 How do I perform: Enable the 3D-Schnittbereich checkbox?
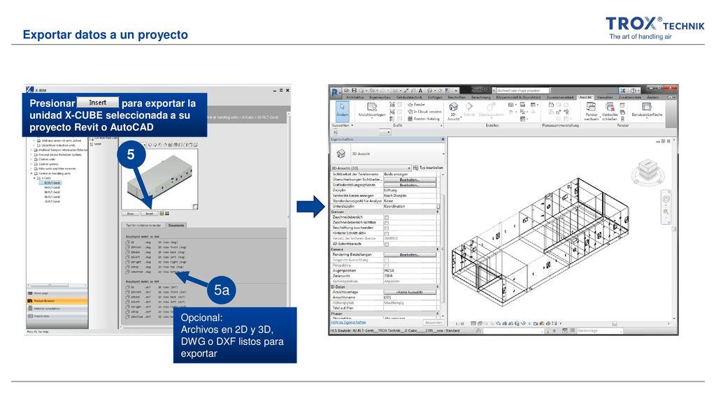click(386, 244)
